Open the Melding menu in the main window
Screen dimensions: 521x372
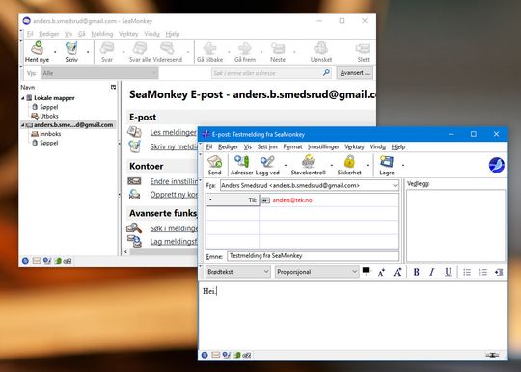click(102, 34)
